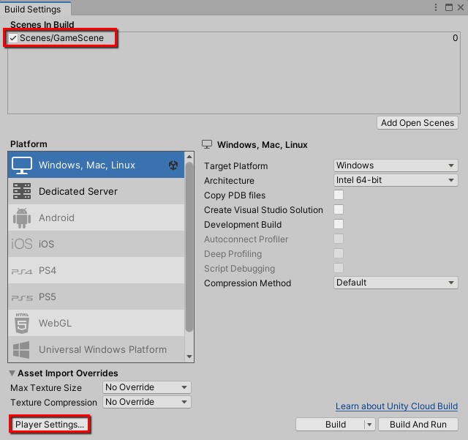Enable Create Visual Studio Solution checkbox
This screenshot has height=440, width=468.
339,209
